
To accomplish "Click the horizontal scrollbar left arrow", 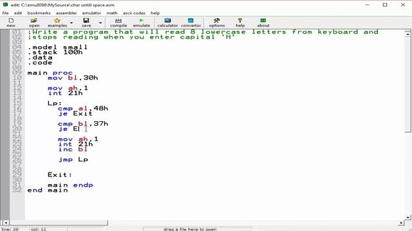I will coord(5,223).
